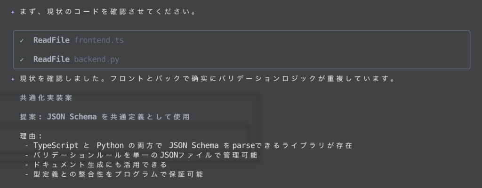This screenshot has height=188, width=482.
Task: Click the green checkmark next to backend.py
Action: pyautogui.click(x=22, y=60)
